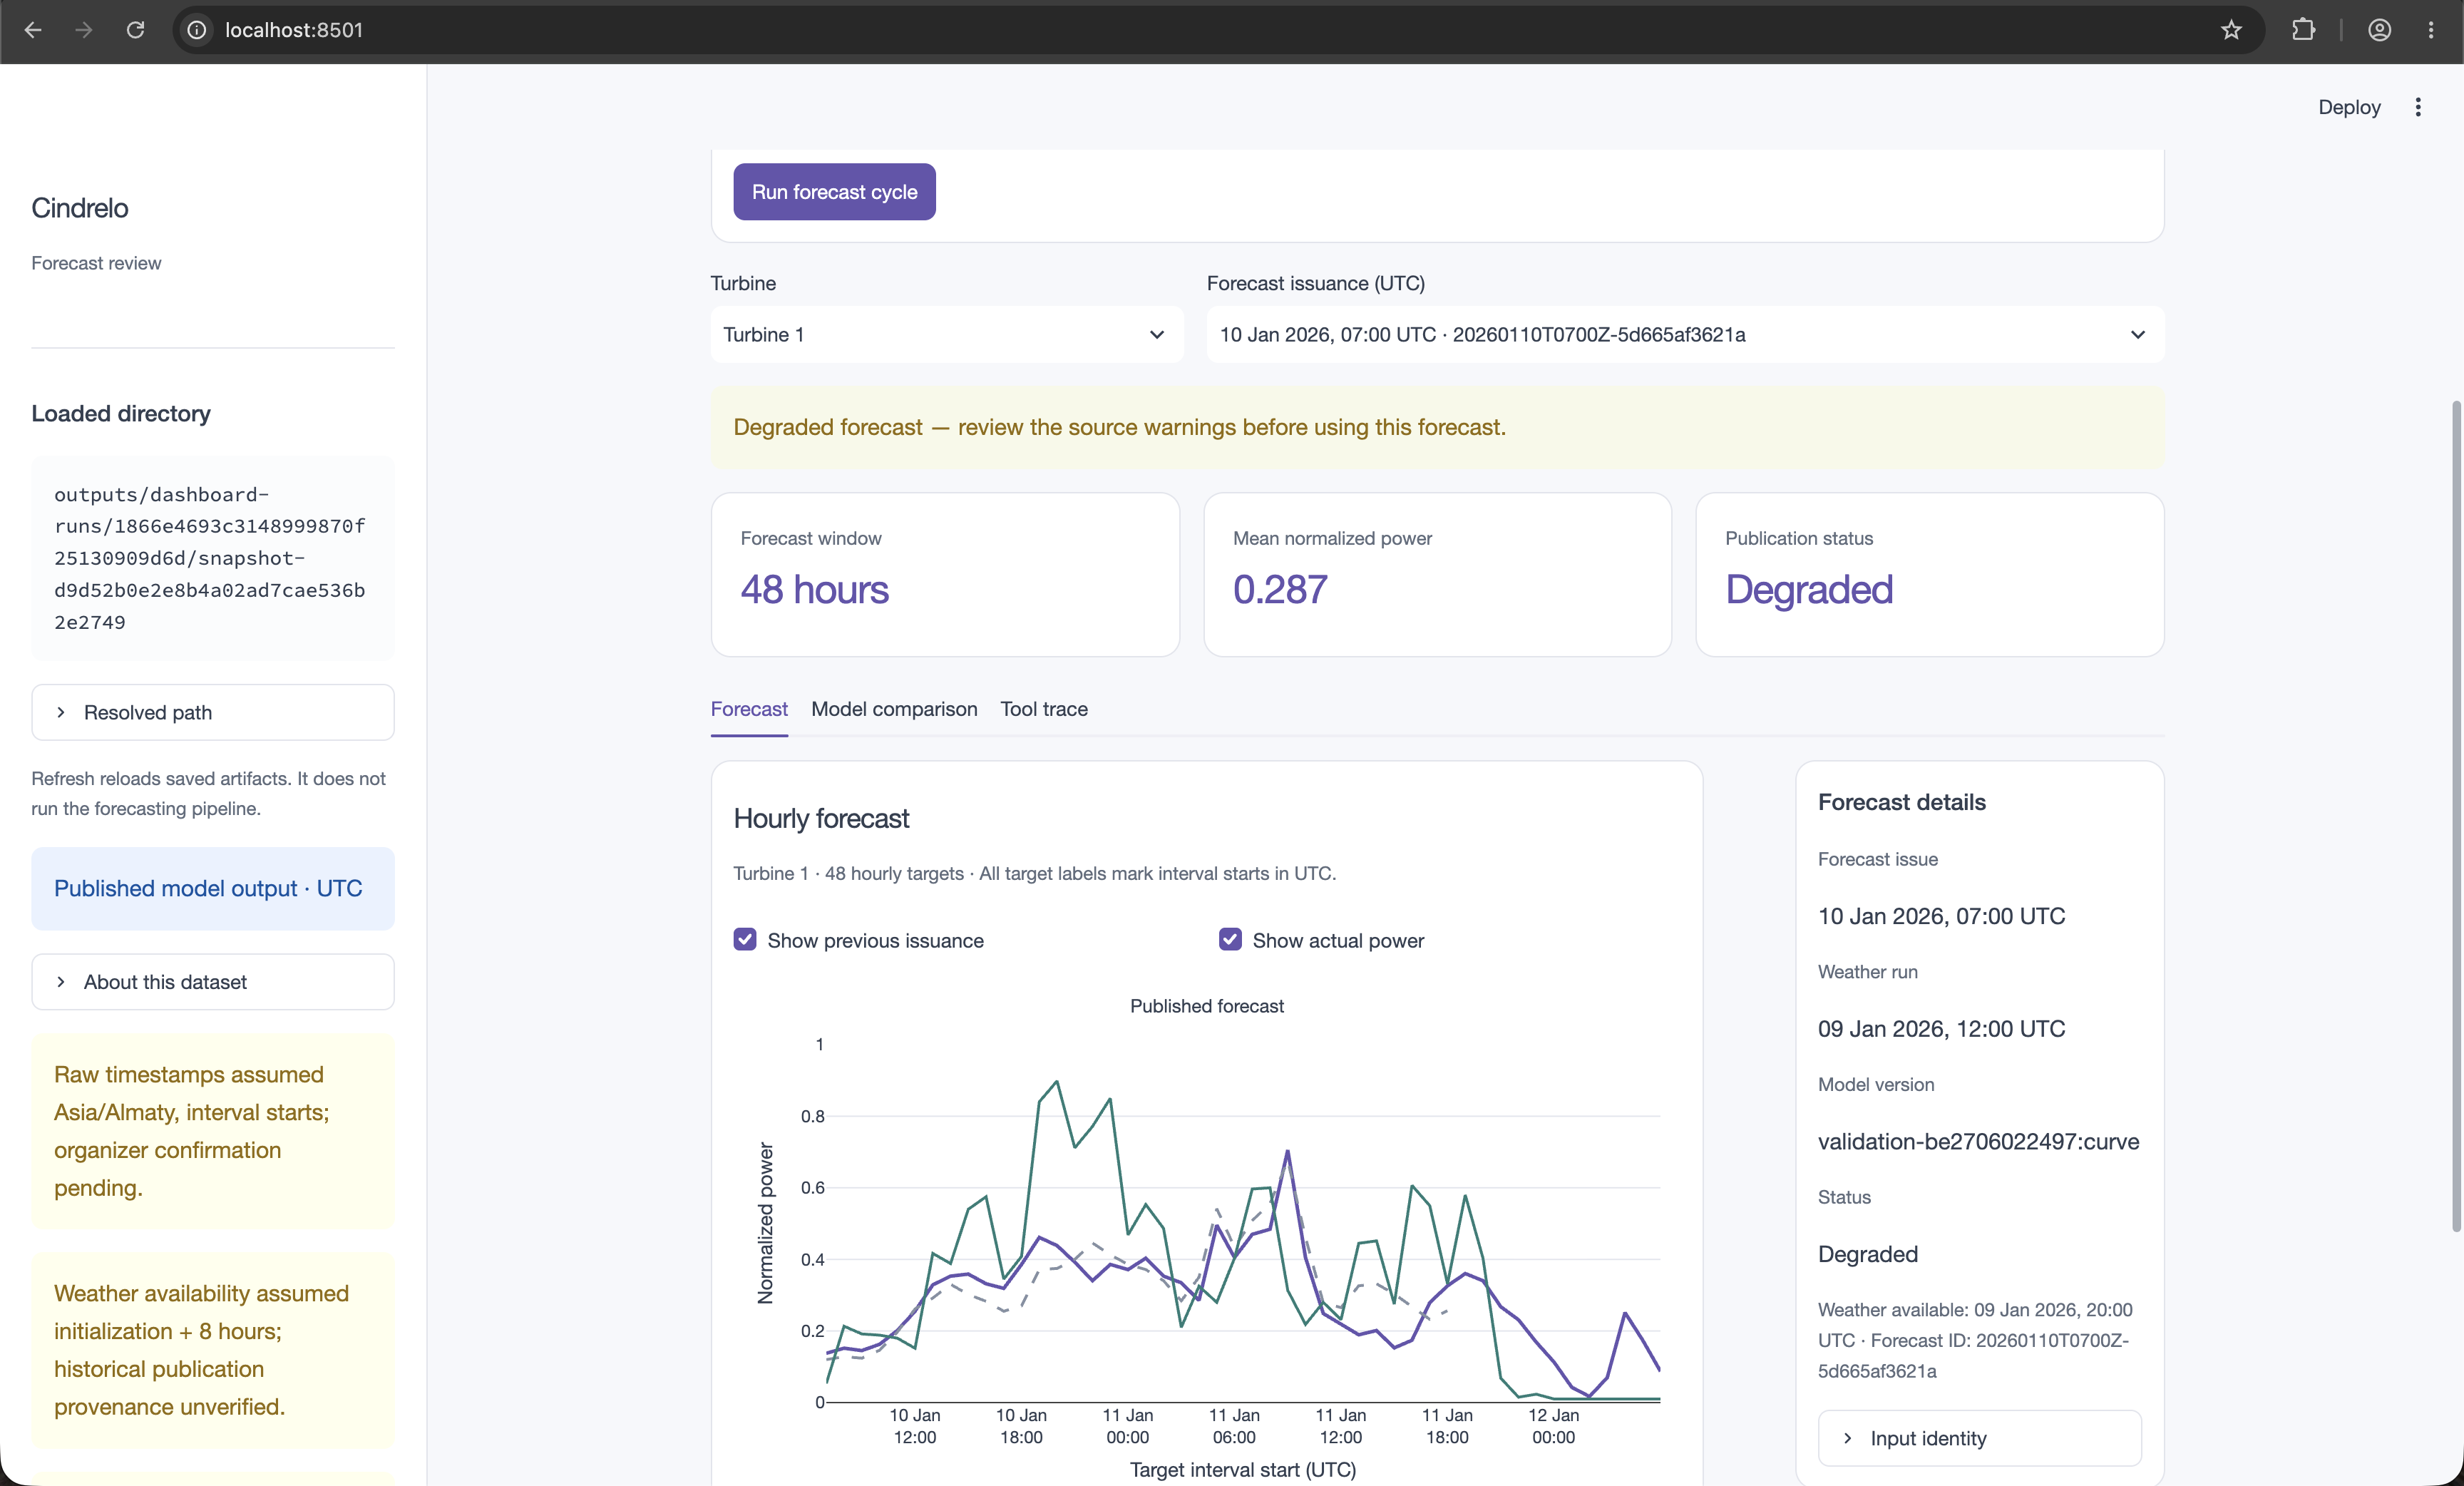Screen dimensions: 2464x1486
Task: Click the loaded directory path code block
Action: click(x=213, y=558)
